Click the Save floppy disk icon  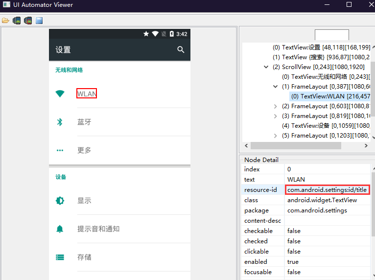39,21
